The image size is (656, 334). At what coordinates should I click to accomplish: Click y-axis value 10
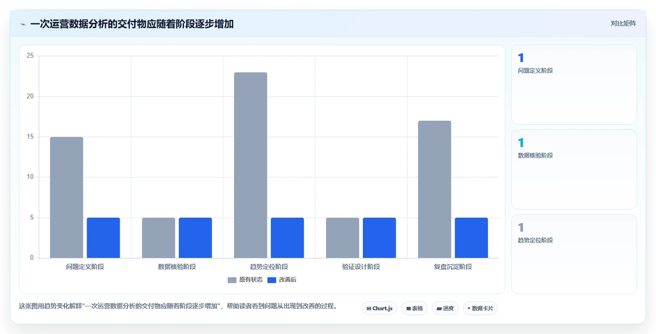click(30, 177)
